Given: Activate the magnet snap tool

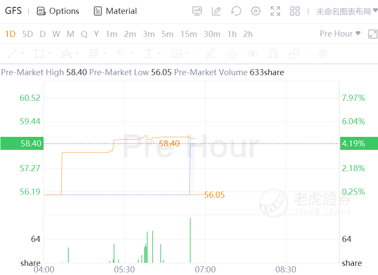Looking at the screenshot, I should pyautogui.click(x=273, y=54).
